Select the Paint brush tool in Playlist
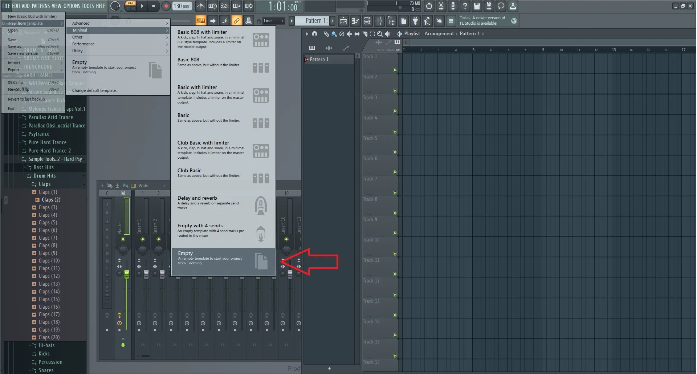 tap(334, 34)
